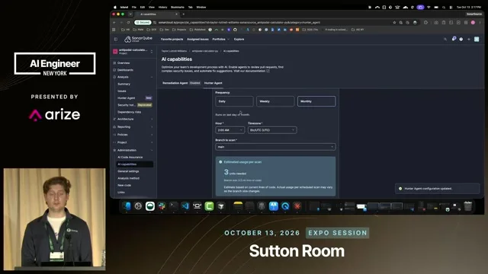Open VS Code from the dock

(x=185, y=206)
